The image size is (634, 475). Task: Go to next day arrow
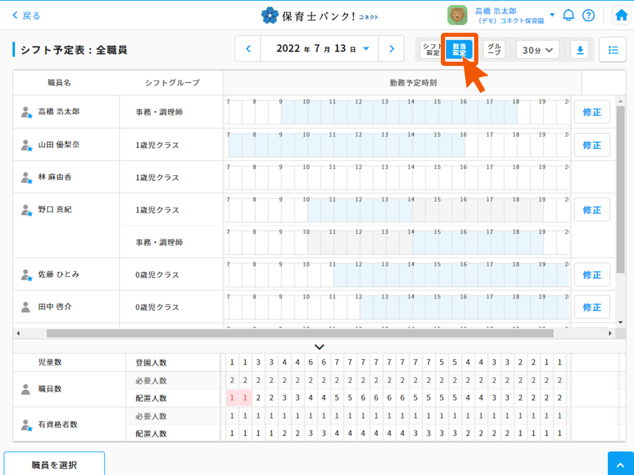pyautogui.click(x=392, y=49)
